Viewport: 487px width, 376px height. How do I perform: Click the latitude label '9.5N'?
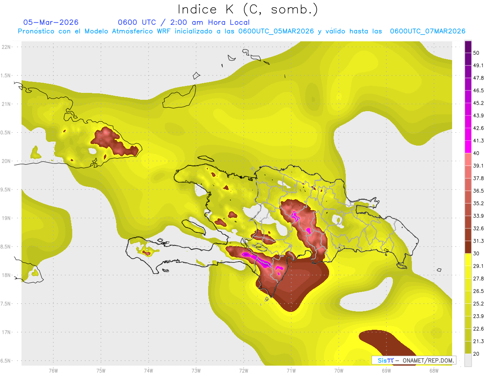(6, 189)
